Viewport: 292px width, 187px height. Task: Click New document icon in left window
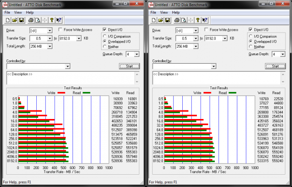pos(8,20)
